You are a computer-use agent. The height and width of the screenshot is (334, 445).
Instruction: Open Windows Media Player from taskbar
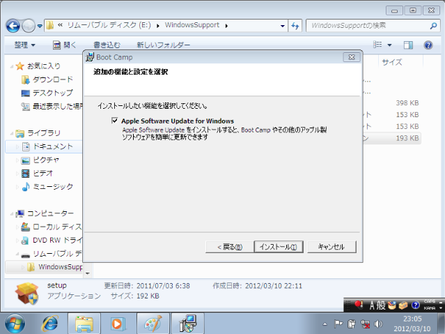118,324
